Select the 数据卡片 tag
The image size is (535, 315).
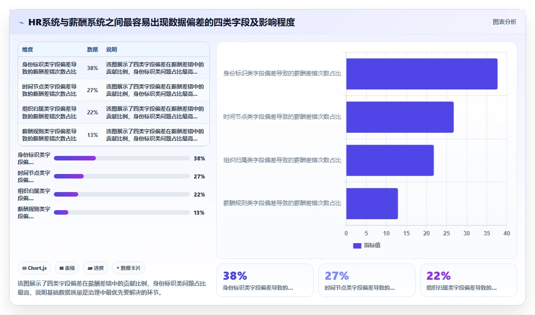click(x=128, y=268)
